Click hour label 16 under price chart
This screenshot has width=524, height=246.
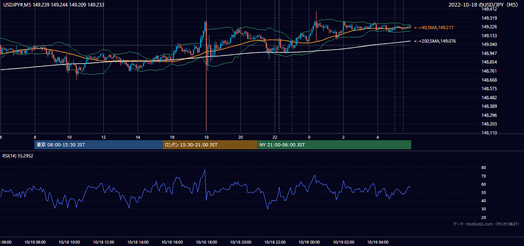tap(172, 137)
